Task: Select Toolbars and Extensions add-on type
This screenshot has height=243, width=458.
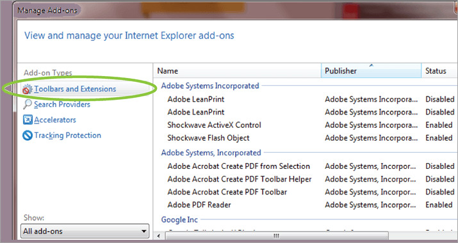Action: click(75, 89)
